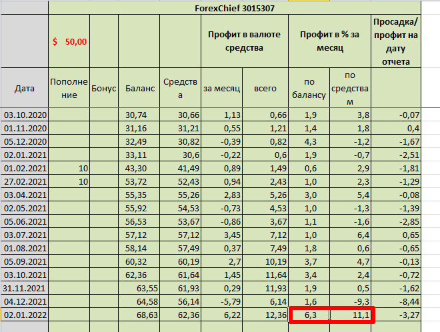Select date cell 02.01.2021
440x332 pixels.
tap(25, 155)
